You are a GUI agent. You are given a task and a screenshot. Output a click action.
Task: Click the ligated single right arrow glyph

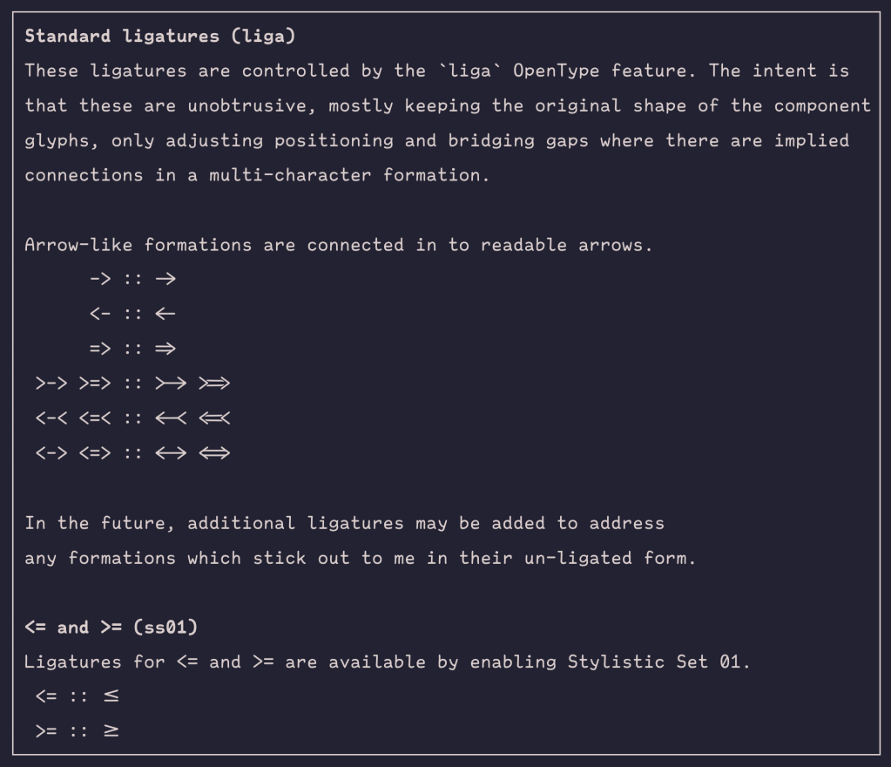[165, 279]
